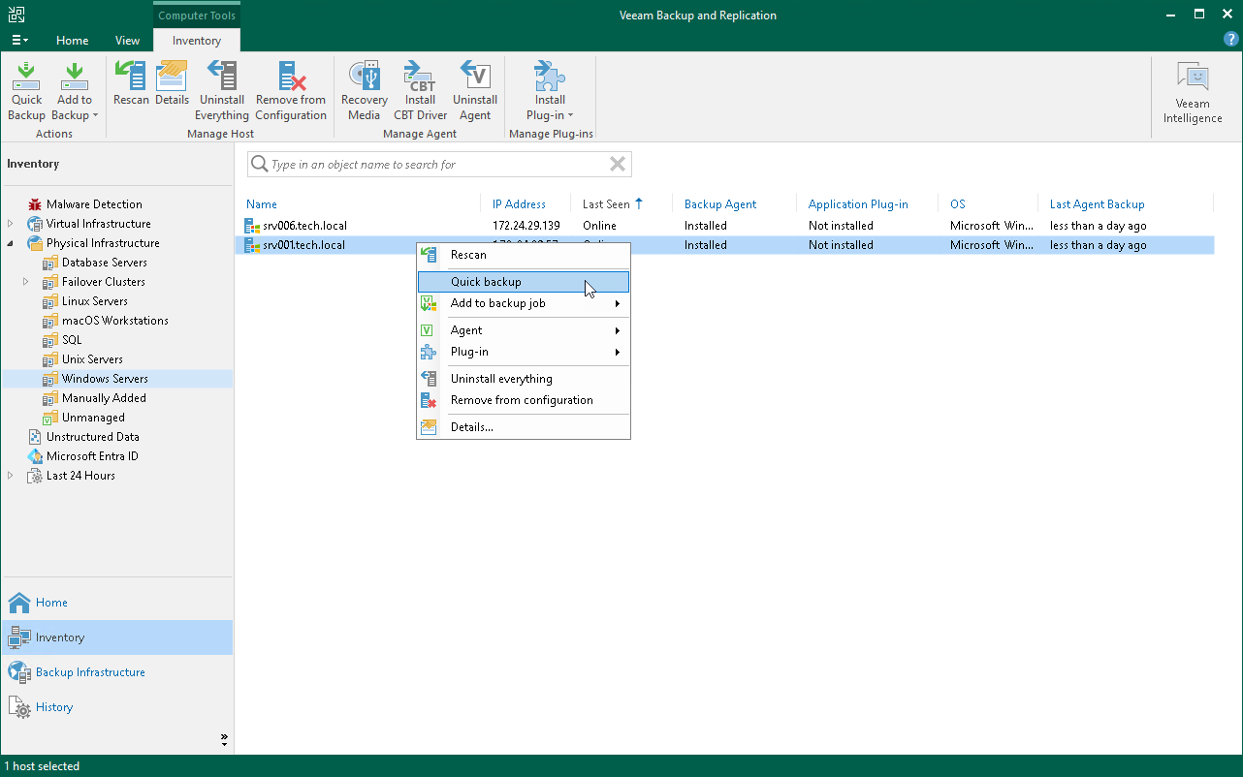This screenshot has height=777, width=1243.
Task: Sort by Last Agent Backup column
Action: coord(1098,204)
